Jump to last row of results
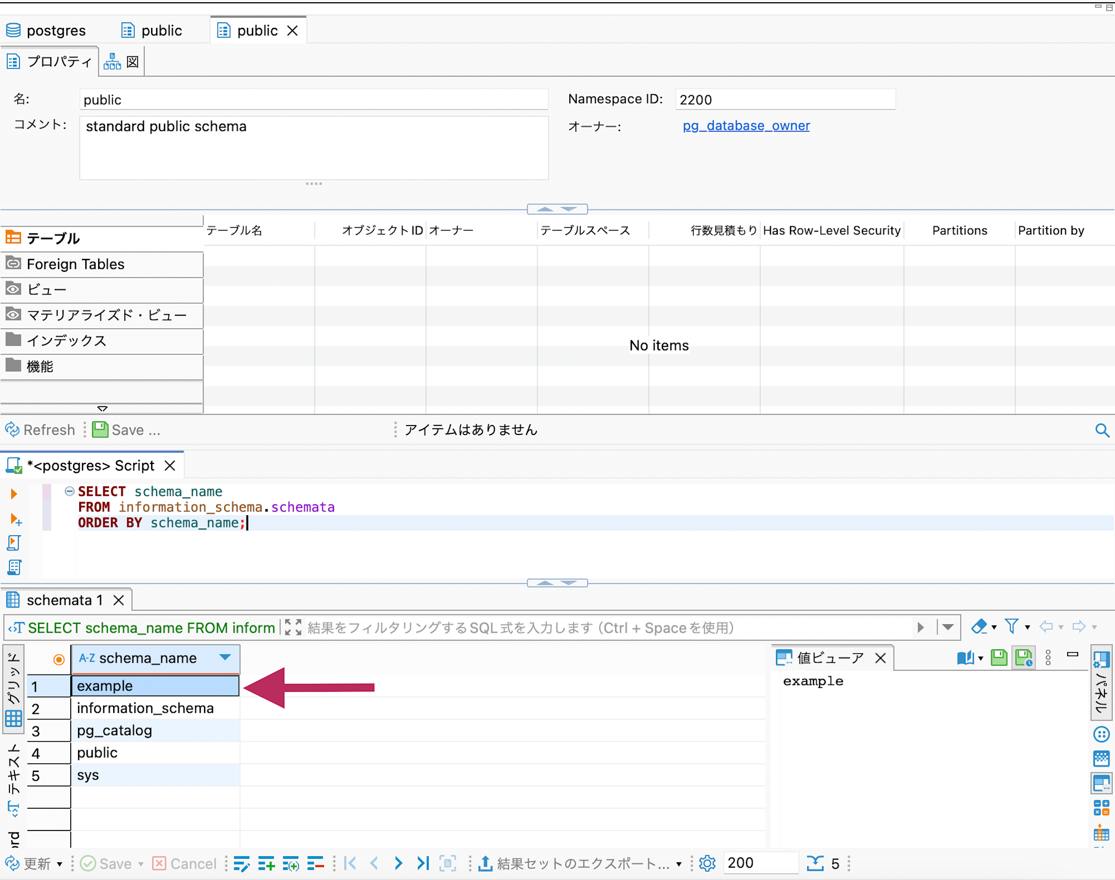This screenshot has height=880, width=1115. tap(423, 863)
